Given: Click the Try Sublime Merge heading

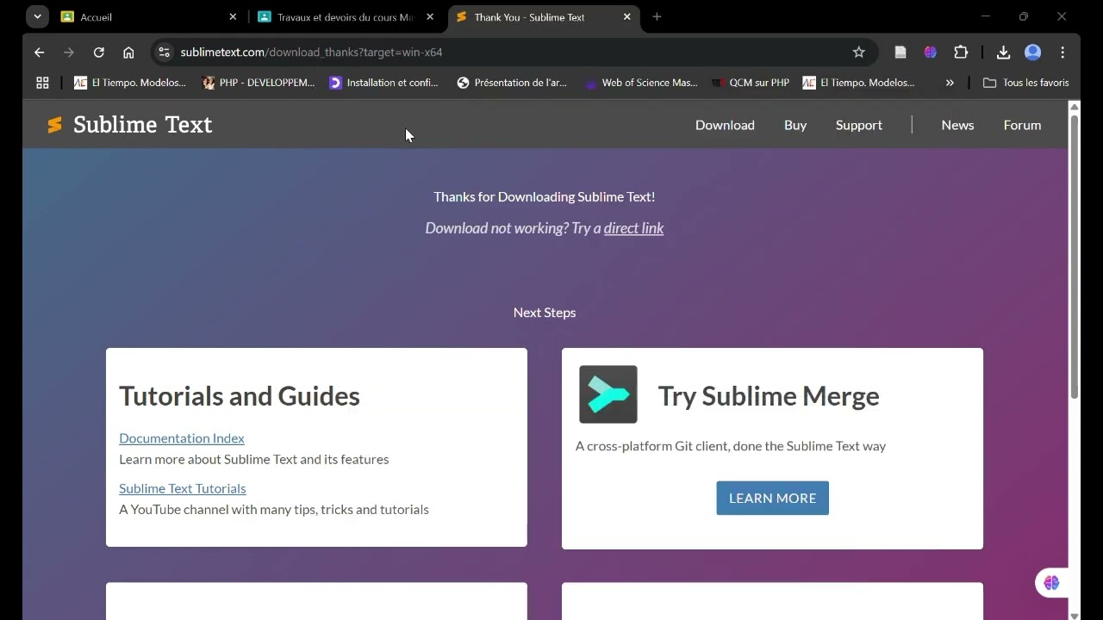Looking at the screenshot, I should point(769,396).
